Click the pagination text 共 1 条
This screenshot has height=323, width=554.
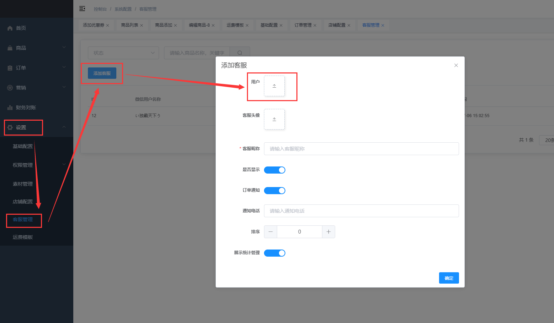pyautogui.click(x=526, y=140)
